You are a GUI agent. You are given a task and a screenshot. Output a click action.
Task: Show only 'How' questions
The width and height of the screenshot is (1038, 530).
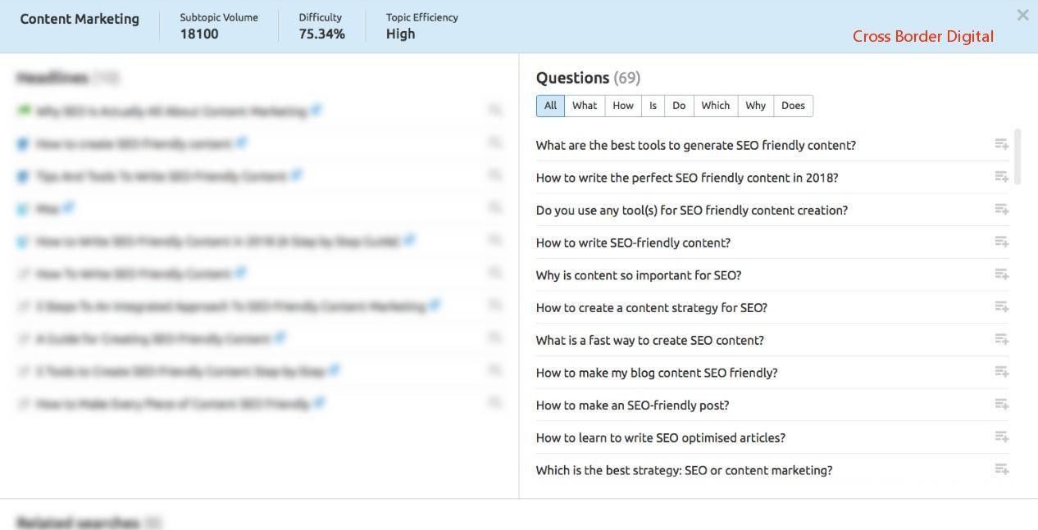click(x=623, y=106)
